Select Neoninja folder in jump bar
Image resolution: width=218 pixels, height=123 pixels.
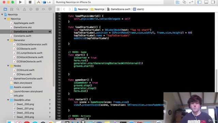click(x=97, y=9)
